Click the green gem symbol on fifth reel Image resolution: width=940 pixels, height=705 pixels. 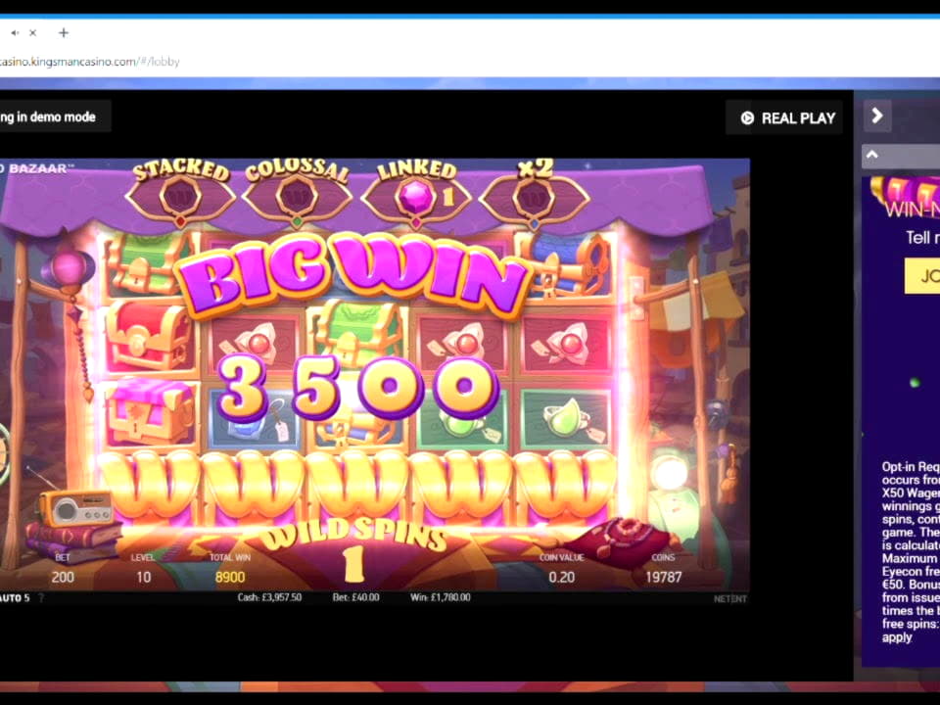point(566,418)
